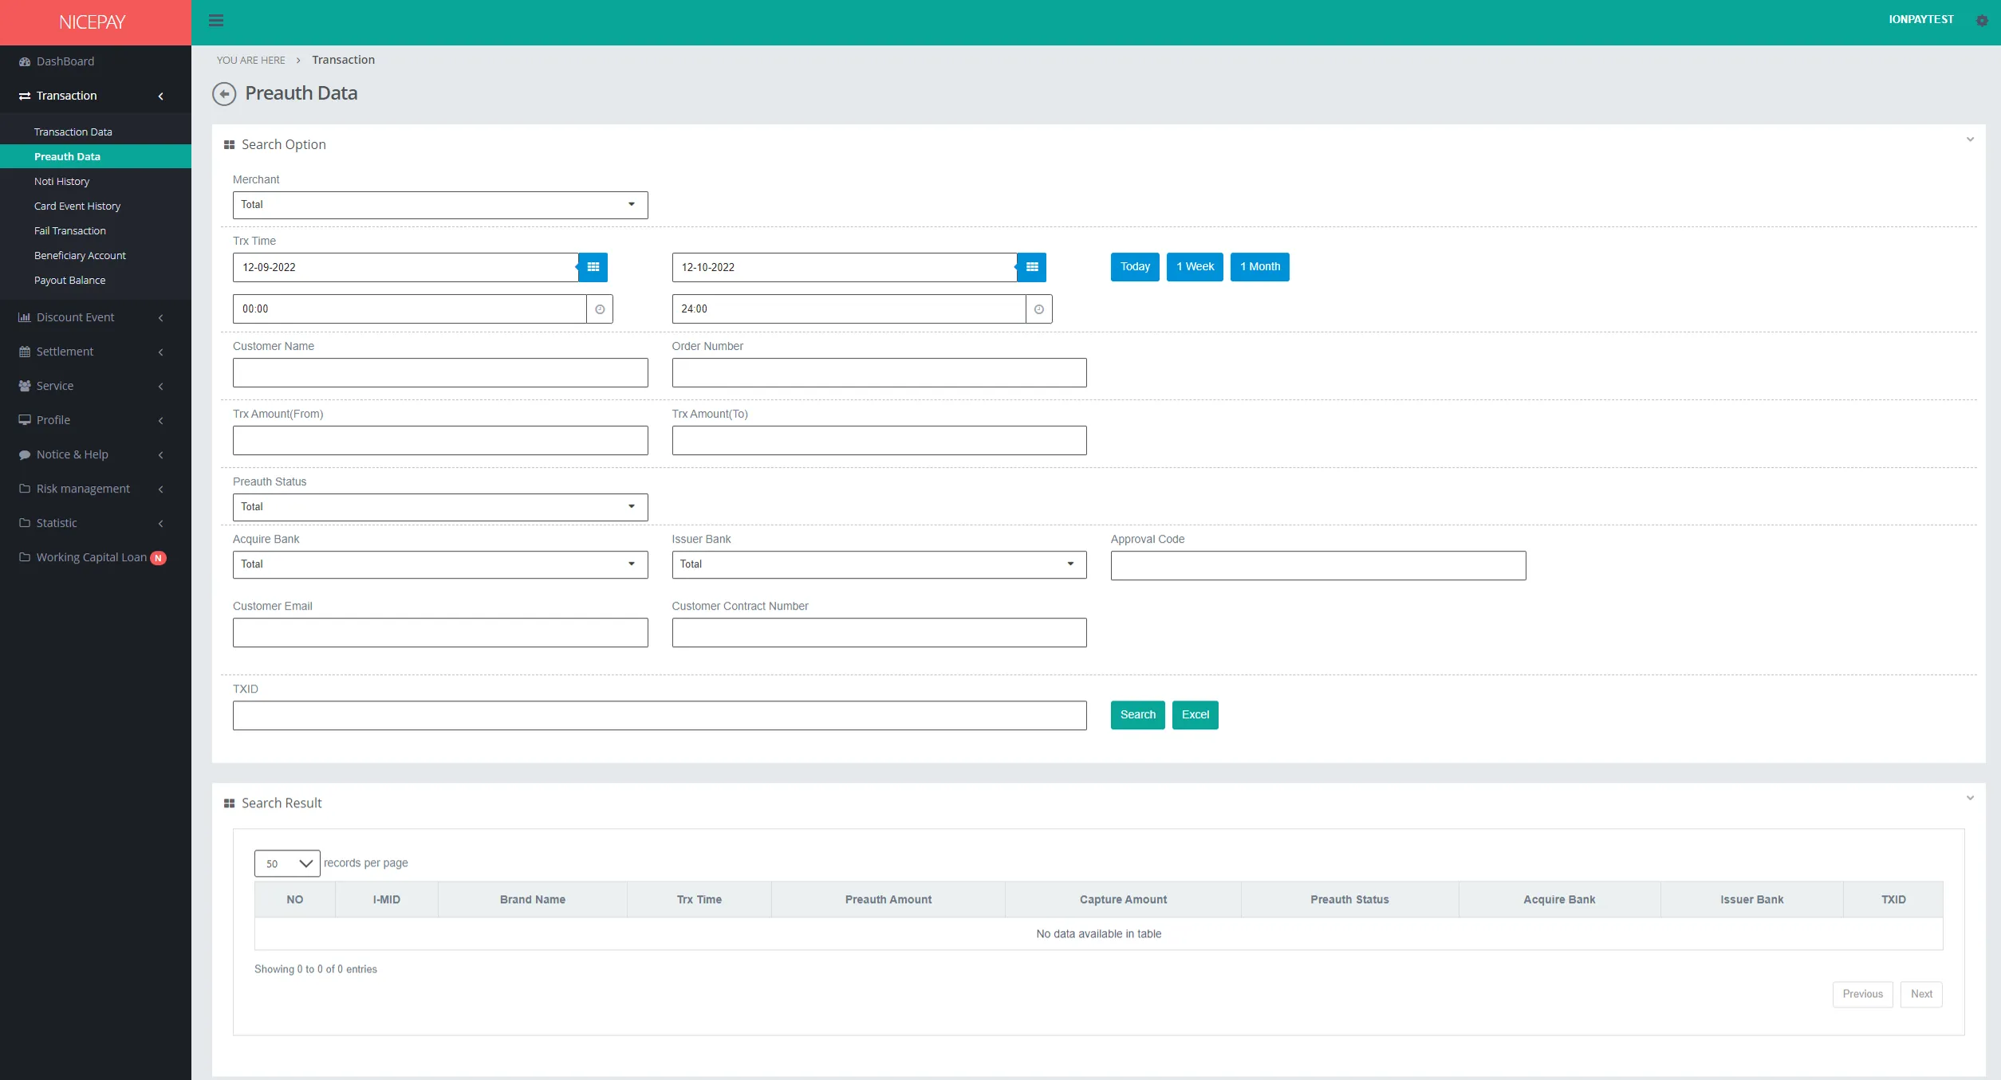The height and width of the screenshot is (1080, 2001).
Task: Click the 1 Week button
Action: 1195,267
